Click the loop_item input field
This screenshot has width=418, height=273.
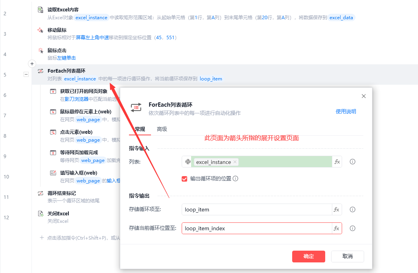click(x=257, y=209)
